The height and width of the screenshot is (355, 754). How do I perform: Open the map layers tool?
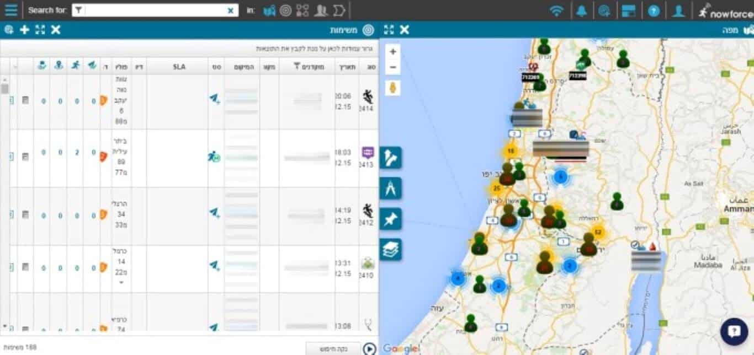click(390, 250)
